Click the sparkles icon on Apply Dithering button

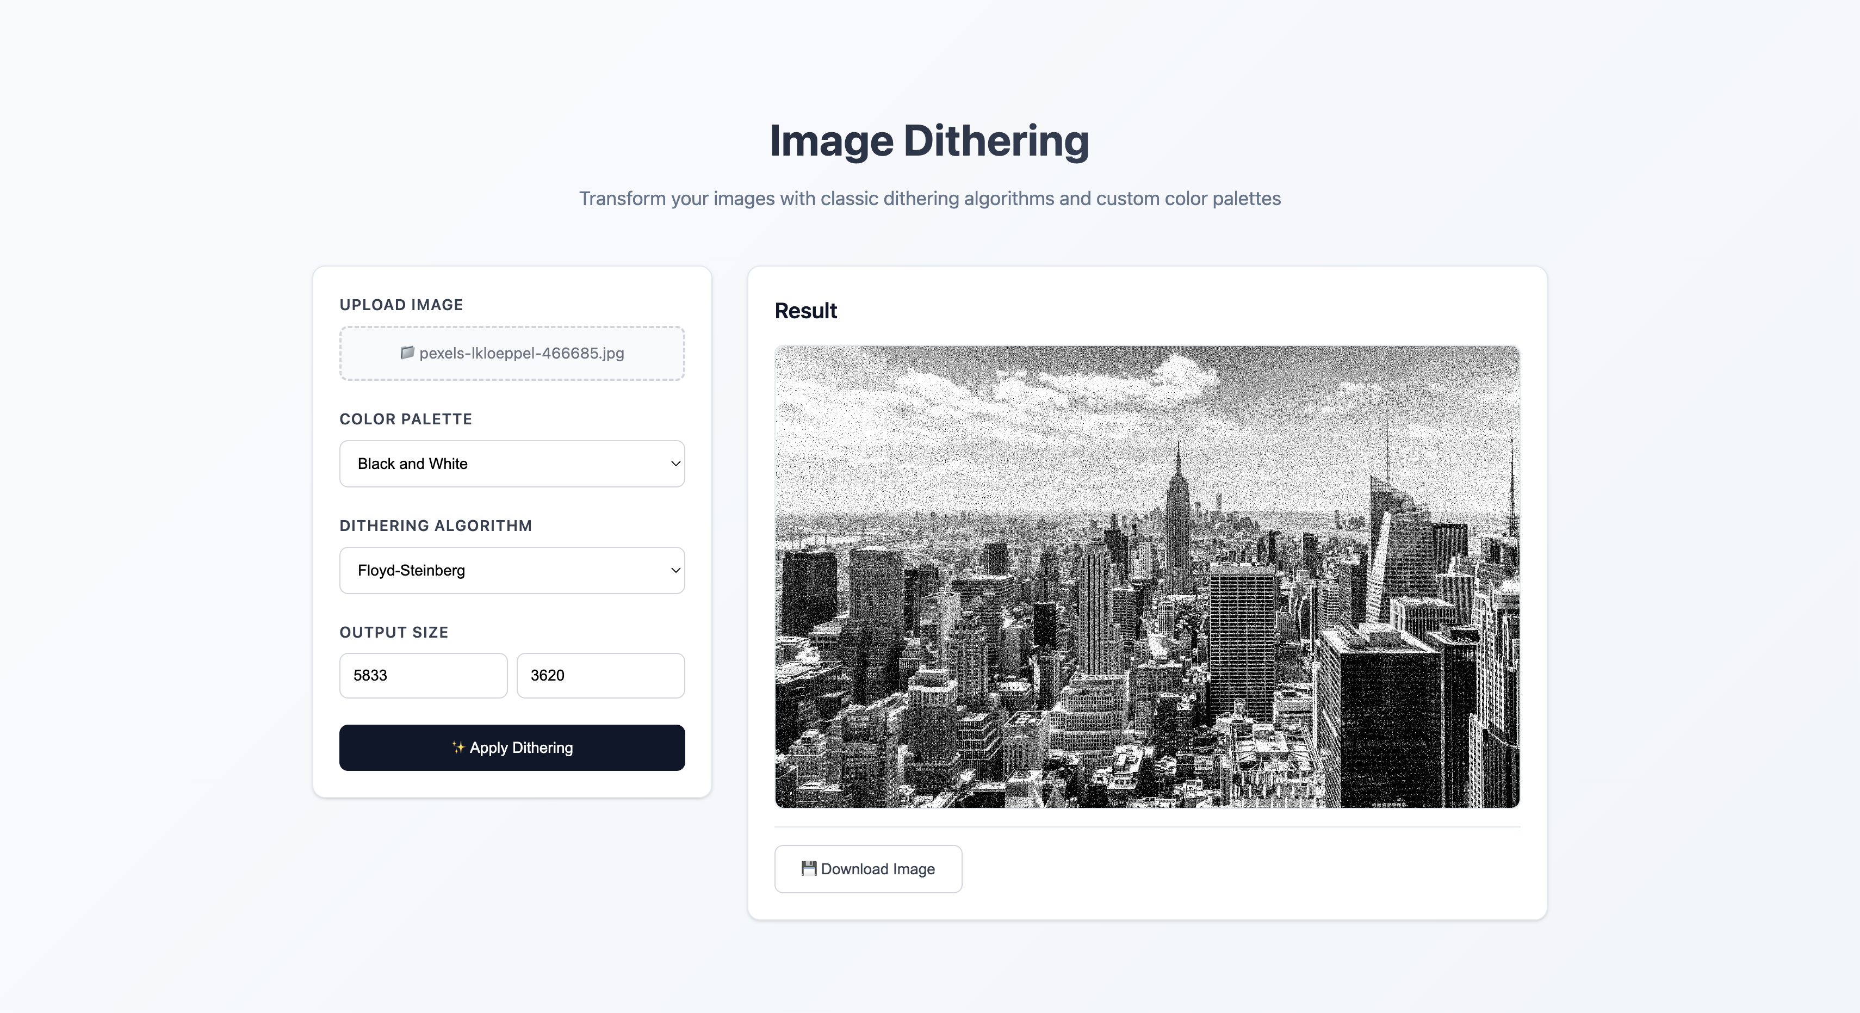458,748
